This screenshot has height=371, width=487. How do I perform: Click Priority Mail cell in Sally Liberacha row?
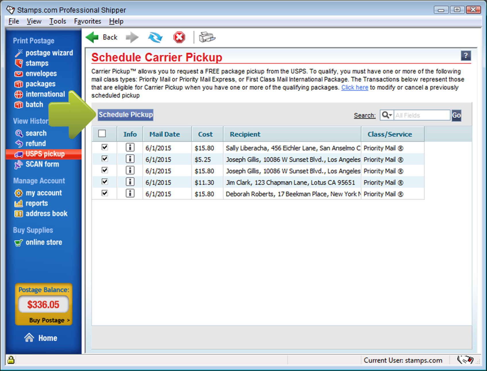[x=393, y=148]
